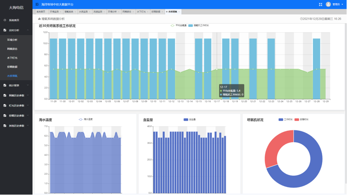Switch to the 网箱姿态 tab
This screenshot has height=195, width=347.
tap(126, 12)
